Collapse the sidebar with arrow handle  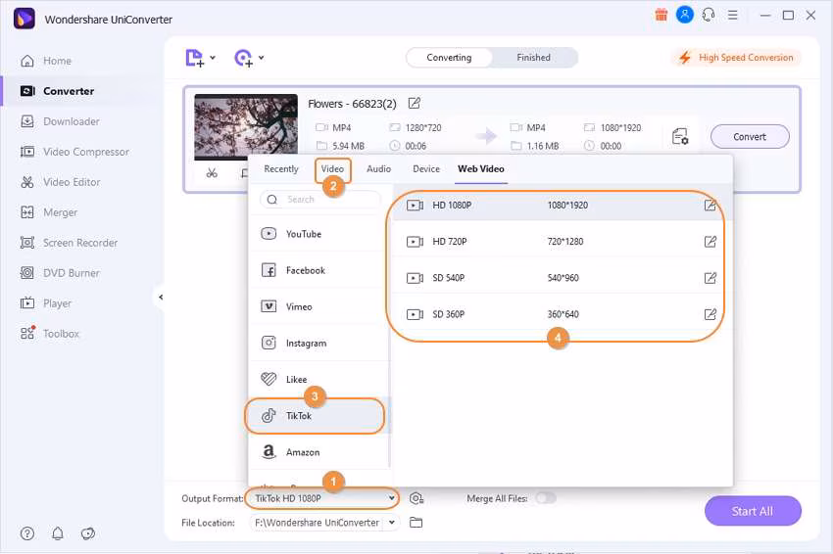[161, 298]
